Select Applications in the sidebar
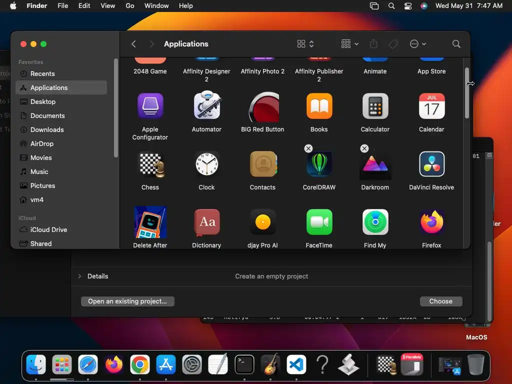512x384 pixels. click(x=61, y=88)
